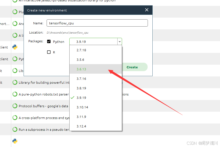Collapse the Python version dropdown arrow

pyautogui.click(x=120, y=41)
